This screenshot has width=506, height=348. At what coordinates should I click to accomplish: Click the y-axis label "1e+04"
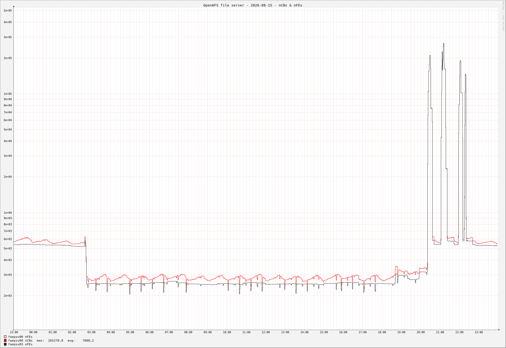[x=8, y=213]
